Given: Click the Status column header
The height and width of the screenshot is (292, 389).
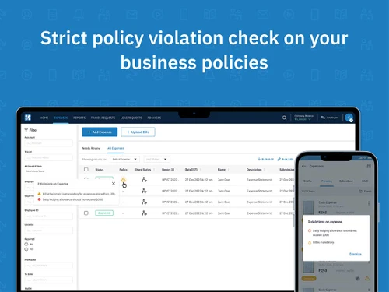Looking at the screenshot, I should pos(100,170).
